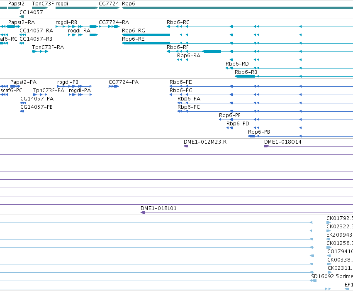Click protein Papst2-PA
The height and width of the screenshot is (291, 353).
[x=23, y=82]
